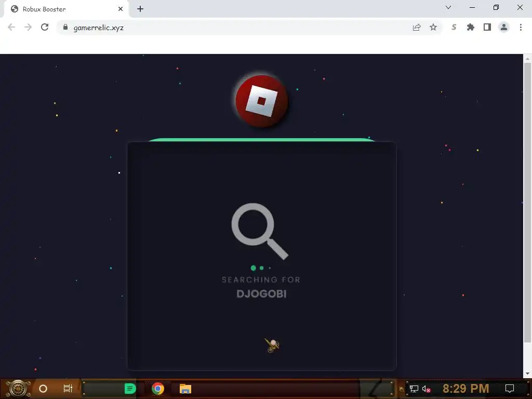Open Cortana search circle
This screenshot has height=399, width=532.
43,389
